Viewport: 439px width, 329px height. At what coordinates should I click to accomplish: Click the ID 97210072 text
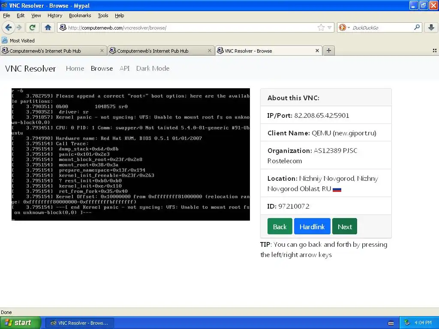(x=289, y=206)
